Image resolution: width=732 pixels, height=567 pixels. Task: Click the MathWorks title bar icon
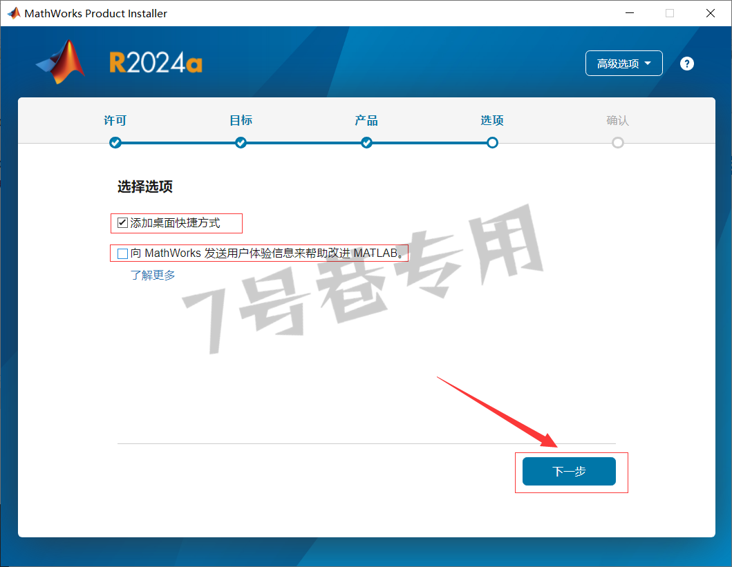(x=14, y=13)
